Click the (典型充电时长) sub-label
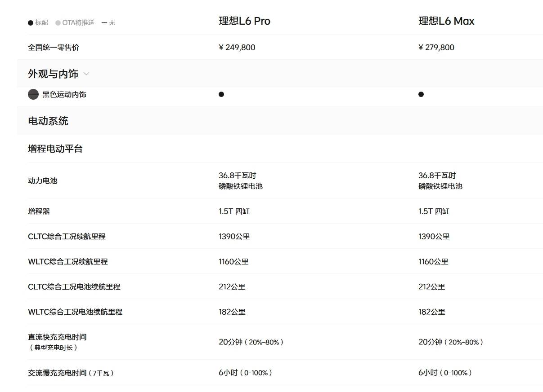543x392 pixels. 54,348
